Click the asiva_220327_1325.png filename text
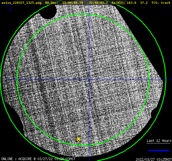This screenshot has width=172, height=161. point(21,3)
